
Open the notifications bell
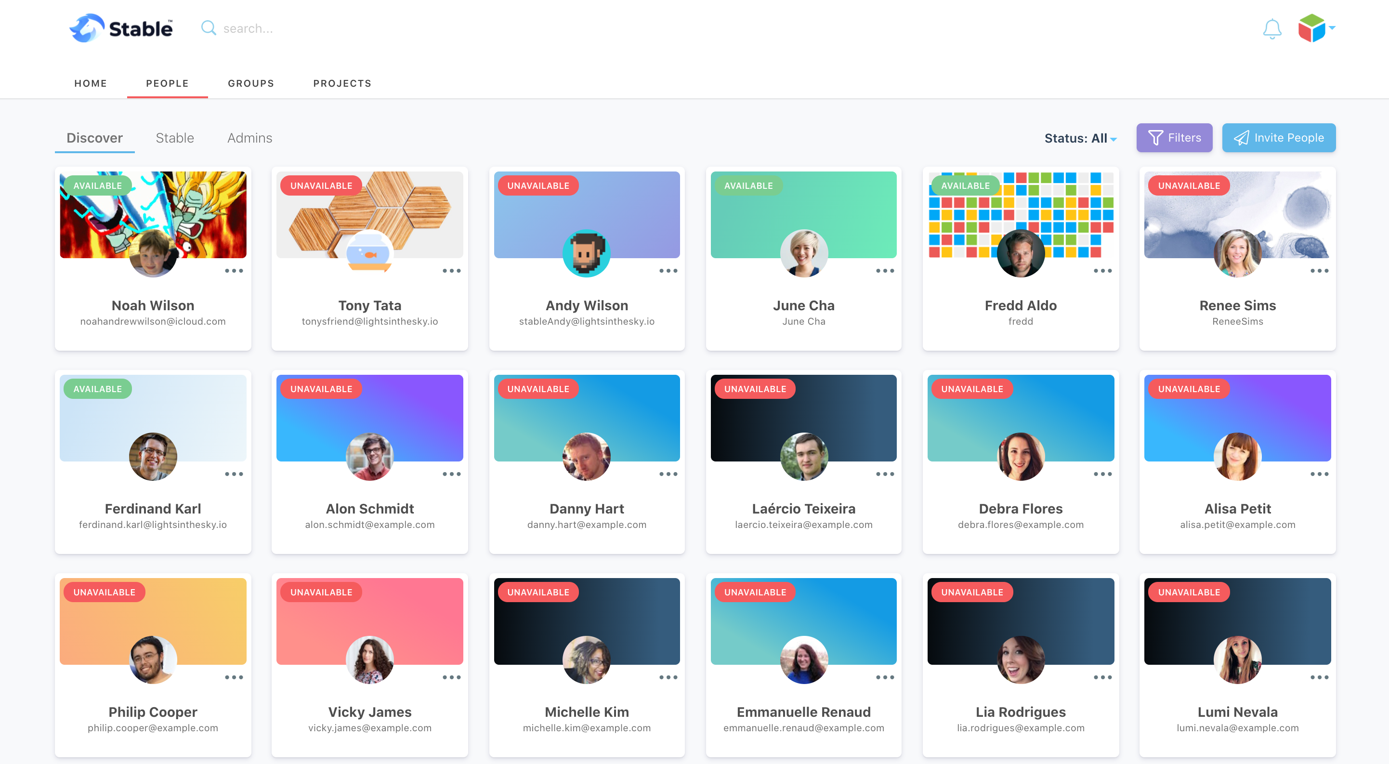click(x=1272, y=28)
